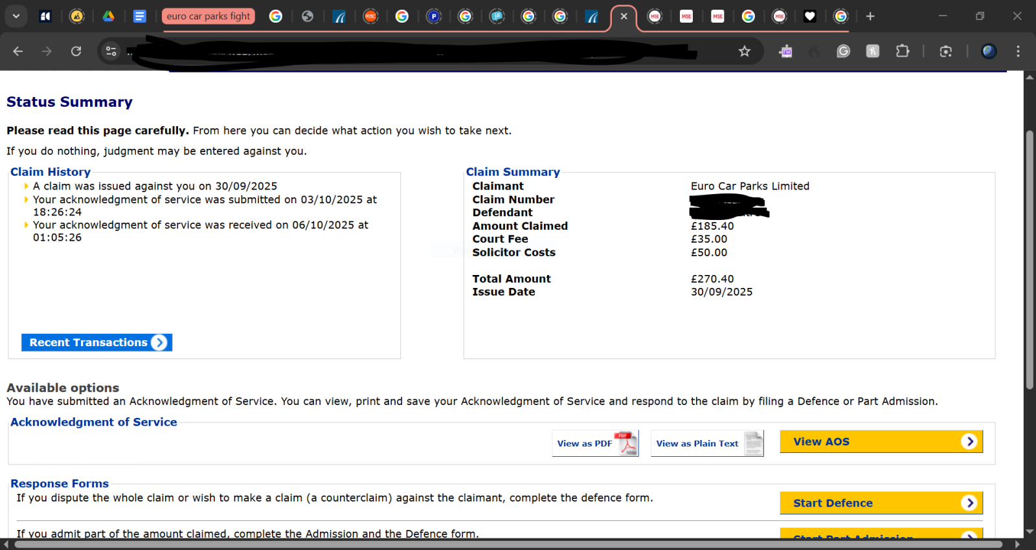Expand the tab search dropdown arrow
The image size is (1036, 550).
pyautogui.click(x=16, y=16)
